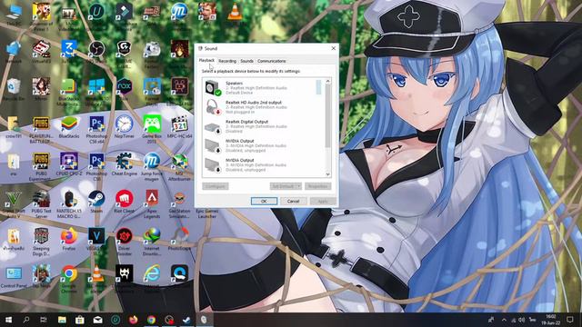Select the MPC-HC x64 shortcut
Image resolution: width=582 pixels, height=327 pixels.
point(180,127)
